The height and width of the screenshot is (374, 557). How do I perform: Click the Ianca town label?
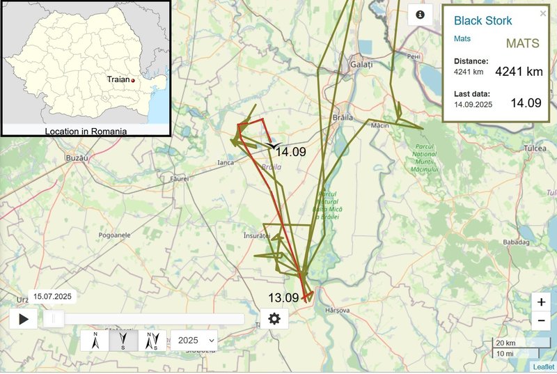tap(226, 163)
